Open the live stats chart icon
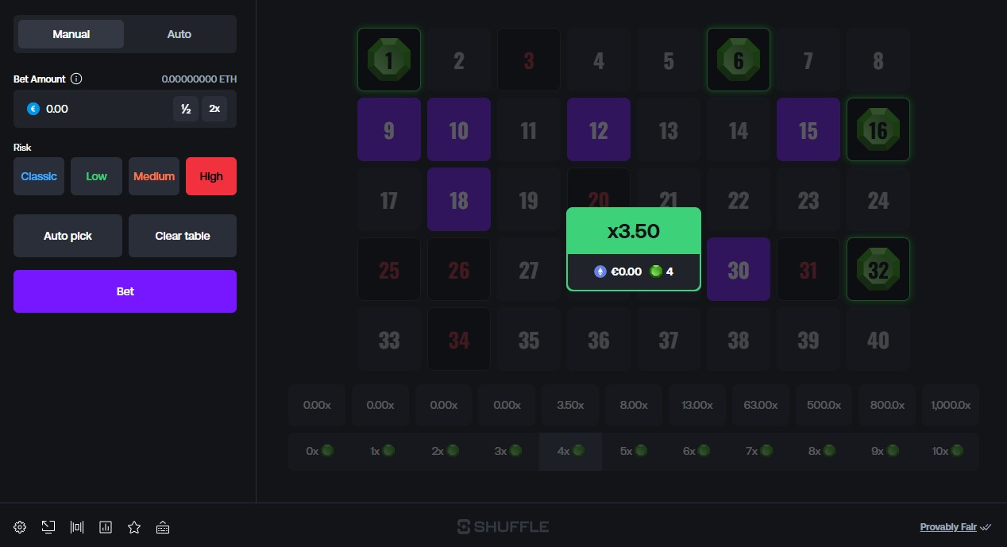1007x547 pixels. [106, 527]
